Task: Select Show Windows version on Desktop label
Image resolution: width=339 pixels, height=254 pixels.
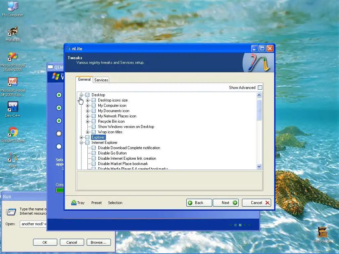Action: tap(126, 127)
